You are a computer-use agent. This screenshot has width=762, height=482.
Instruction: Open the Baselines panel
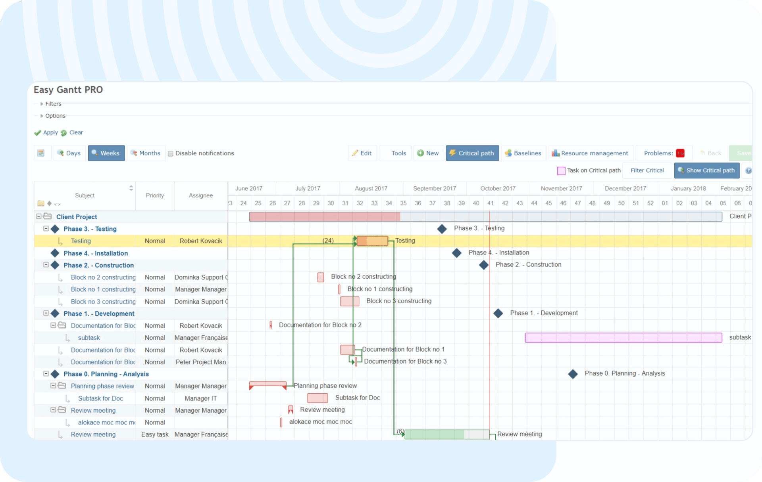pos(523,153)
